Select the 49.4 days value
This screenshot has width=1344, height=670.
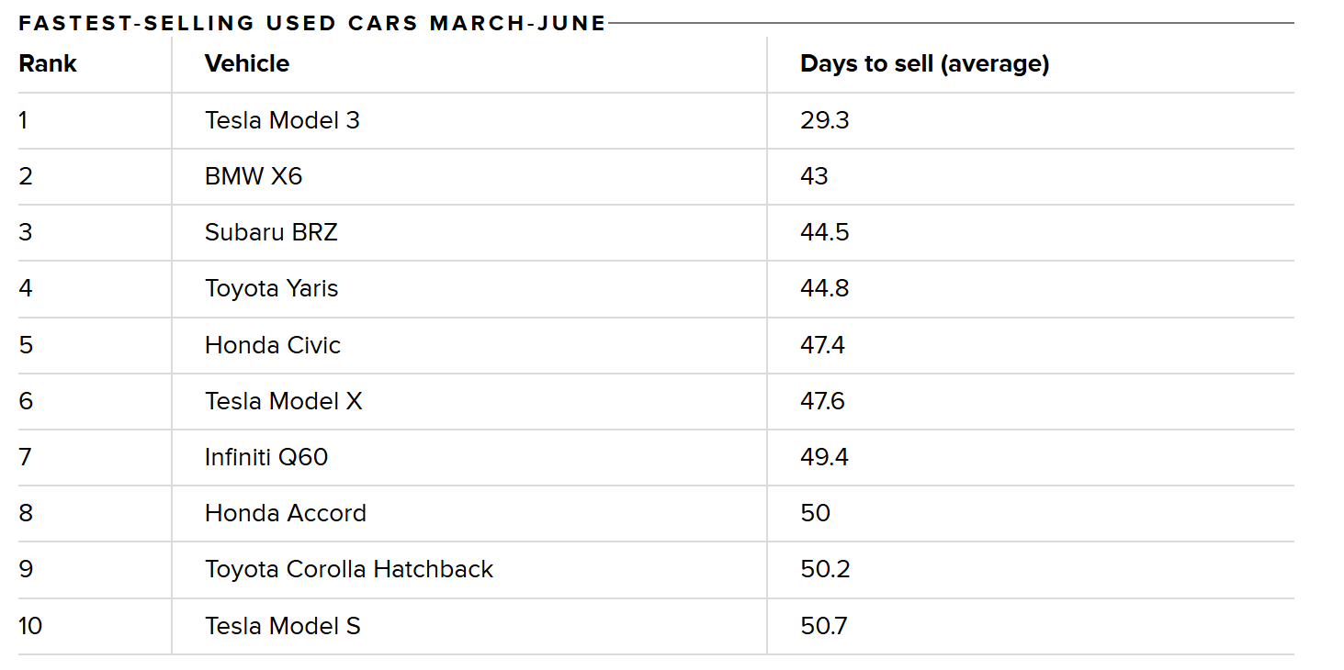pyautogui.click(x=824, y=457)
